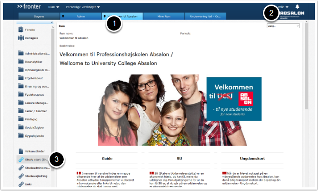Image resolution: width=318 pixels, height=191 pixels.
Task: Click the main page vertical scrollbar
Action: (x=307, y=103)
